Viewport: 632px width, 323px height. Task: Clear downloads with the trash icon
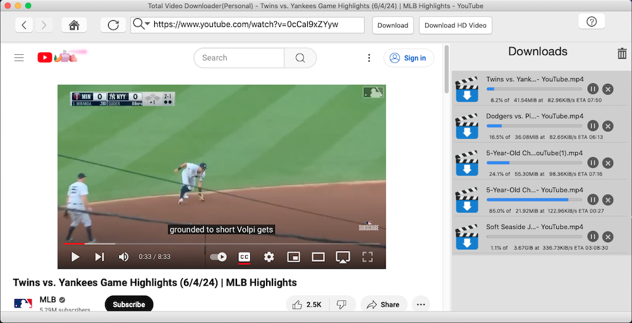tap(623, 54)
